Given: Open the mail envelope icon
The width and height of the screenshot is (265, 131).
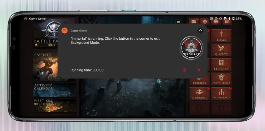Looking at the screenshot, I should click(x=194, y=22).
